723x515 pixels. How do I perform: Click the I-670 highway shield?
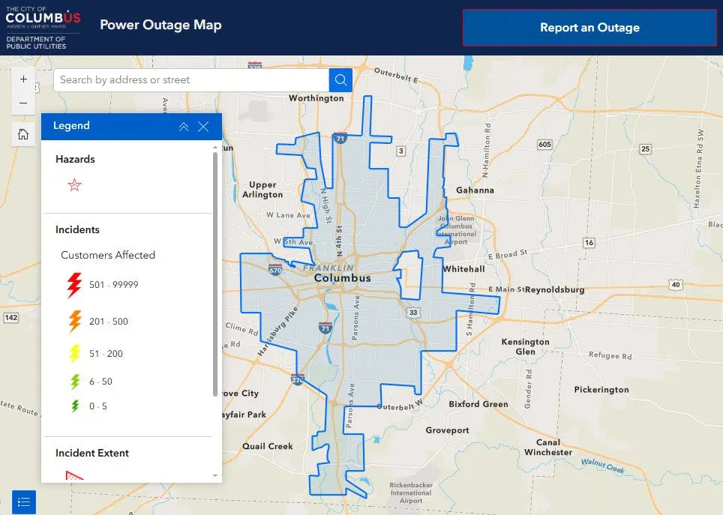click(x=275, y=269)
